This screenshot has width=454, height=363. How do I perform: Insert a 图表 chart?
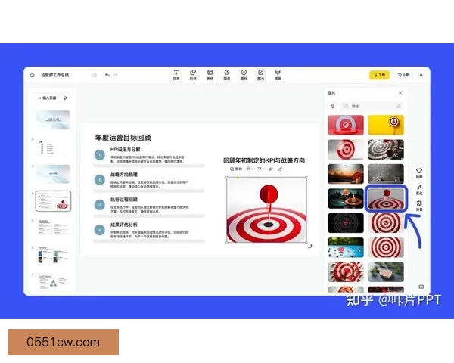click(227, 75)
